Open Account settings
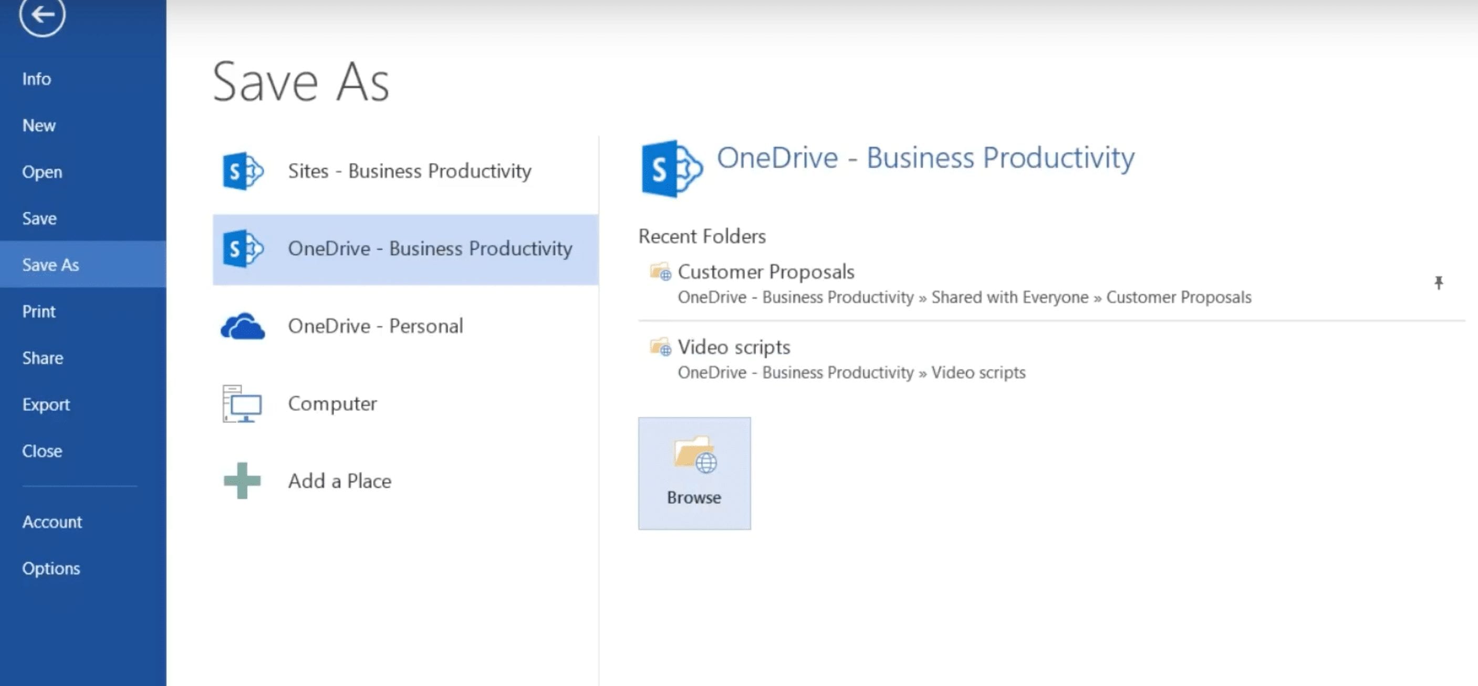This screenshot has width=1478, height=686. click(52, 522)
